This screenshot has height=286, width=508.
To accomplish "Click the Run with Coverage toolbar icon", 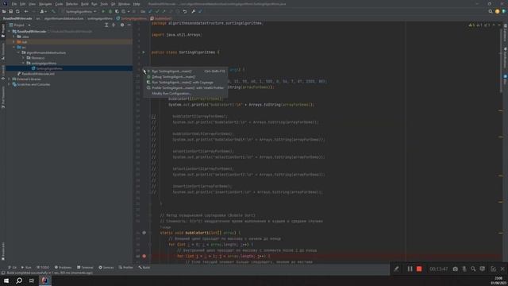I will [x=117, y=11].
